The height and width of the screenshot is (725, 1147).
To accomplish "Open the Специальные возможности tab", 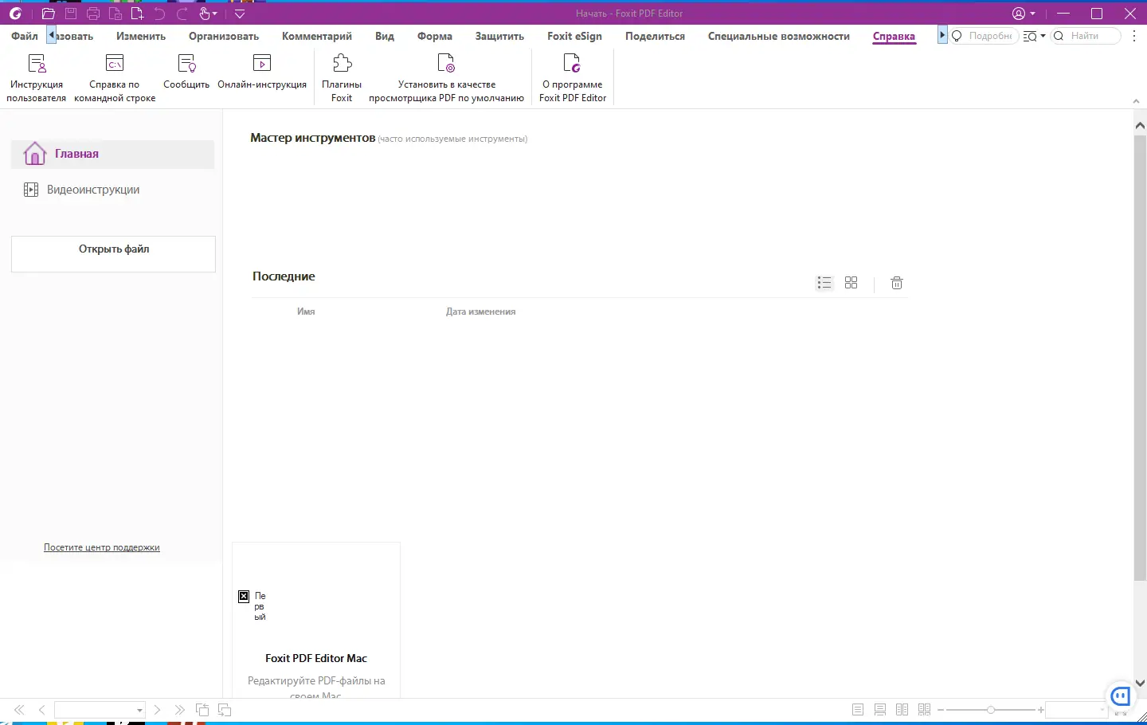I will click(779, 37).
